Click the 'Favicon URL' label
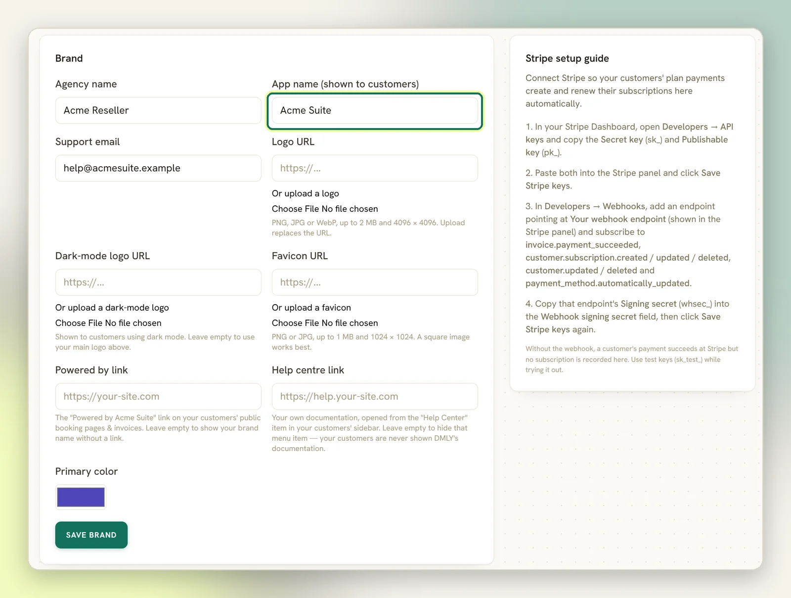 pos(300,256)
